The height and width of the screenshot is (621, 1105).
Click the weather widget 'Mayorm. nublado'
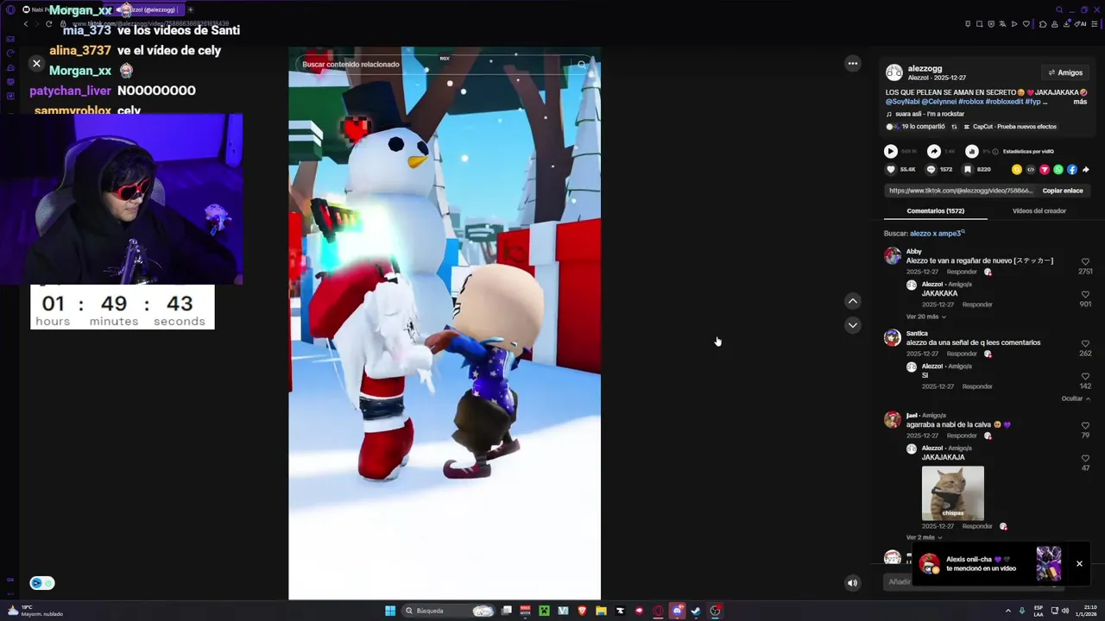36,611
